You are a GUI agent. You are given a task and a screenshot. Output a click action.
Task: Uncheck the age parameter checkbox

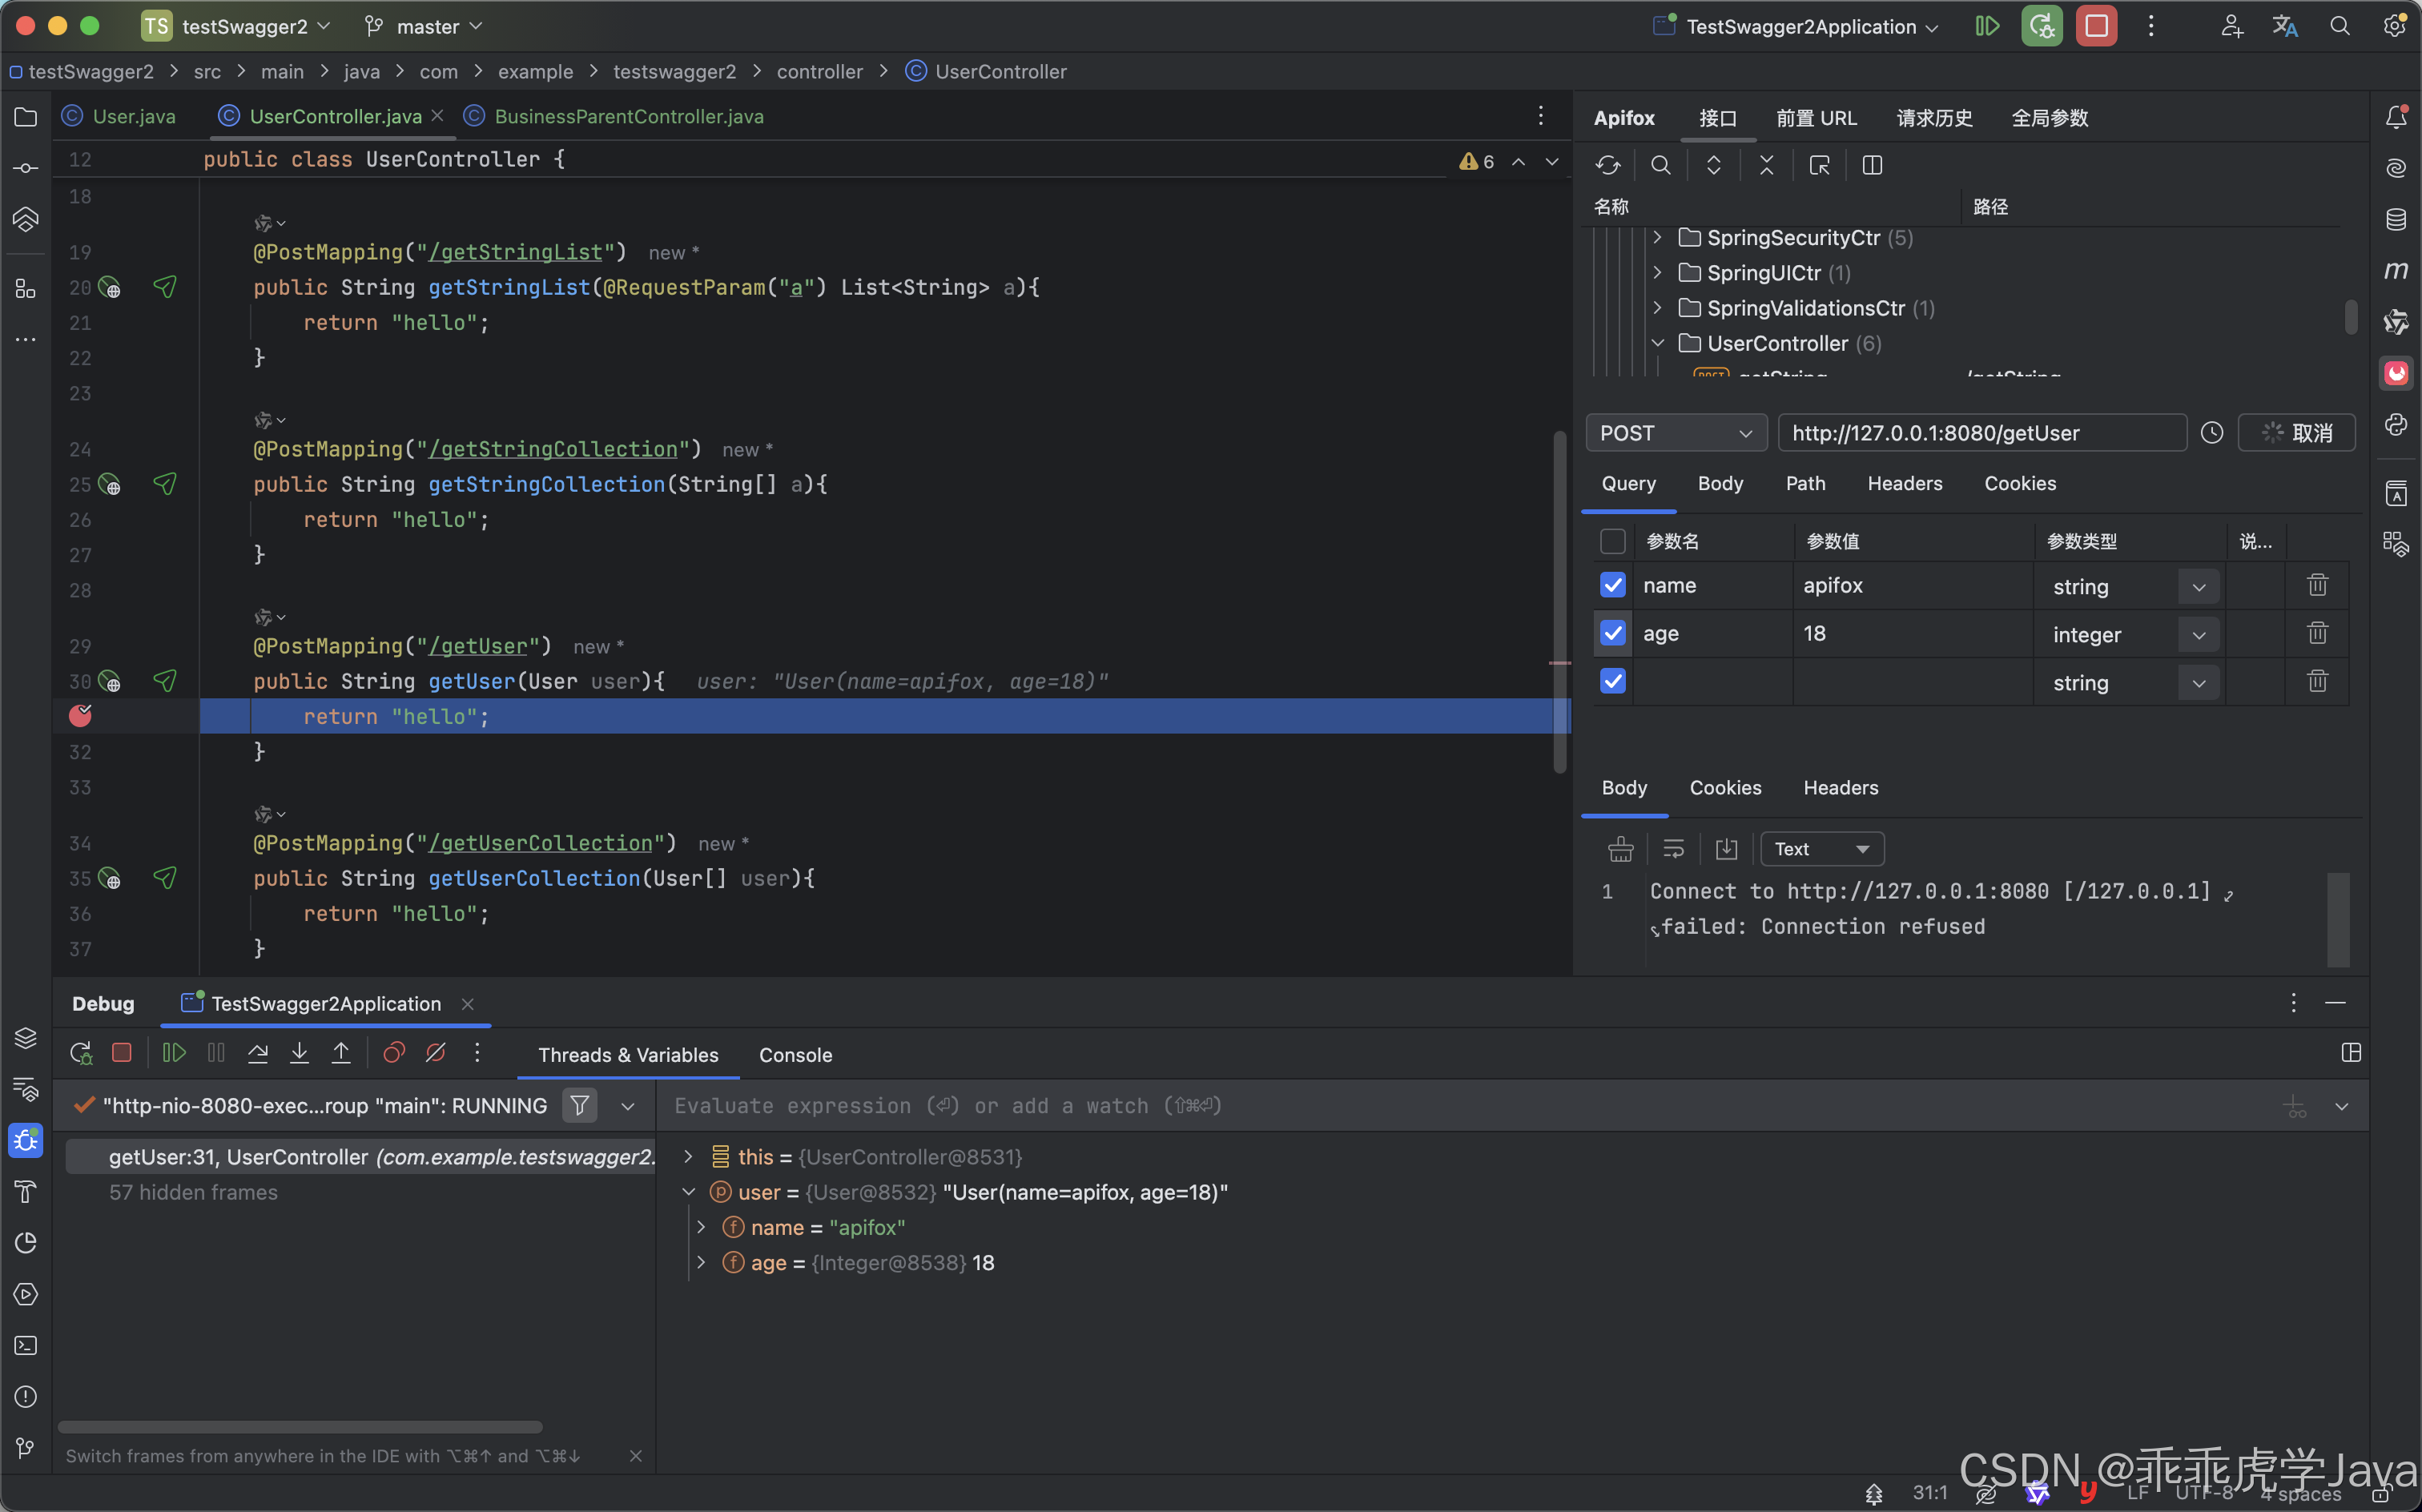point(1613,634)
